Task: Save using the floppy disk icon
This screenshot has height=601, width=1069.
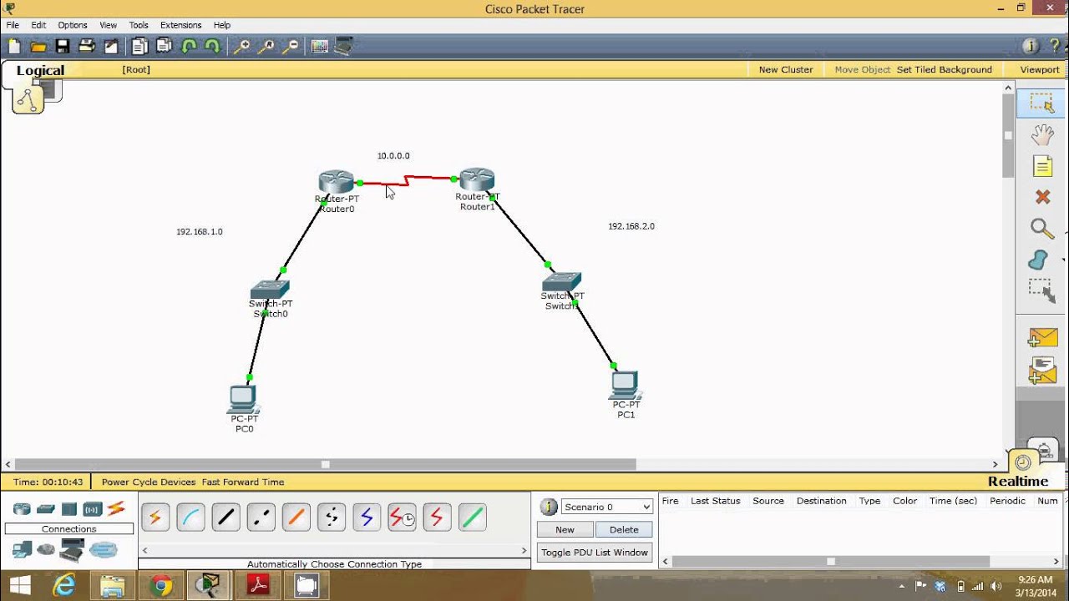Action: tap(63, 47)
